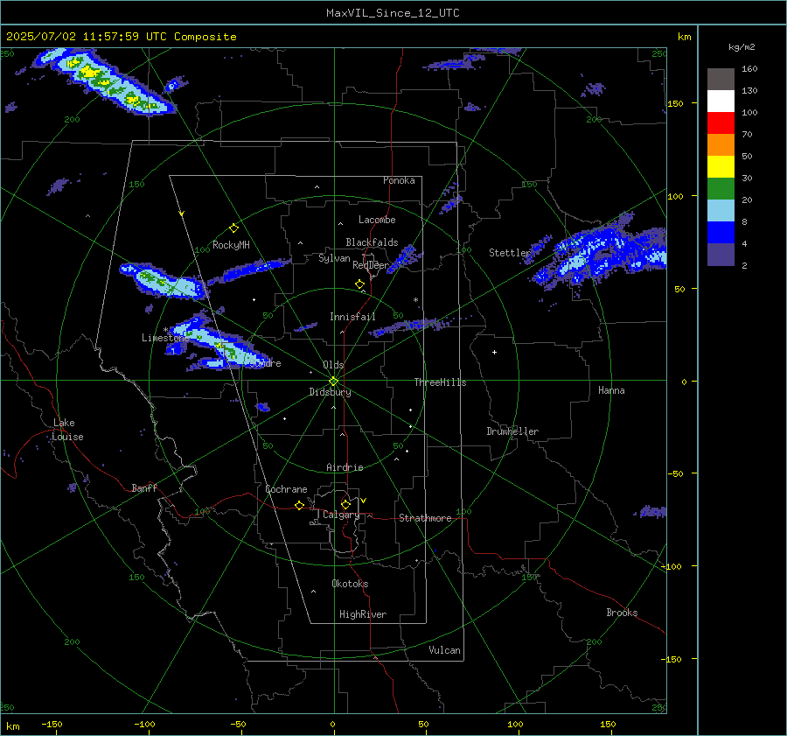Select the orange 70 legend color swatch
This screenshot has height=736, width=787.
click(721, 144)
